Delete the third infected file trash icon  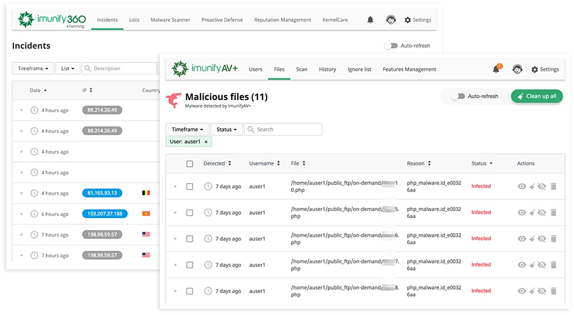553,238
